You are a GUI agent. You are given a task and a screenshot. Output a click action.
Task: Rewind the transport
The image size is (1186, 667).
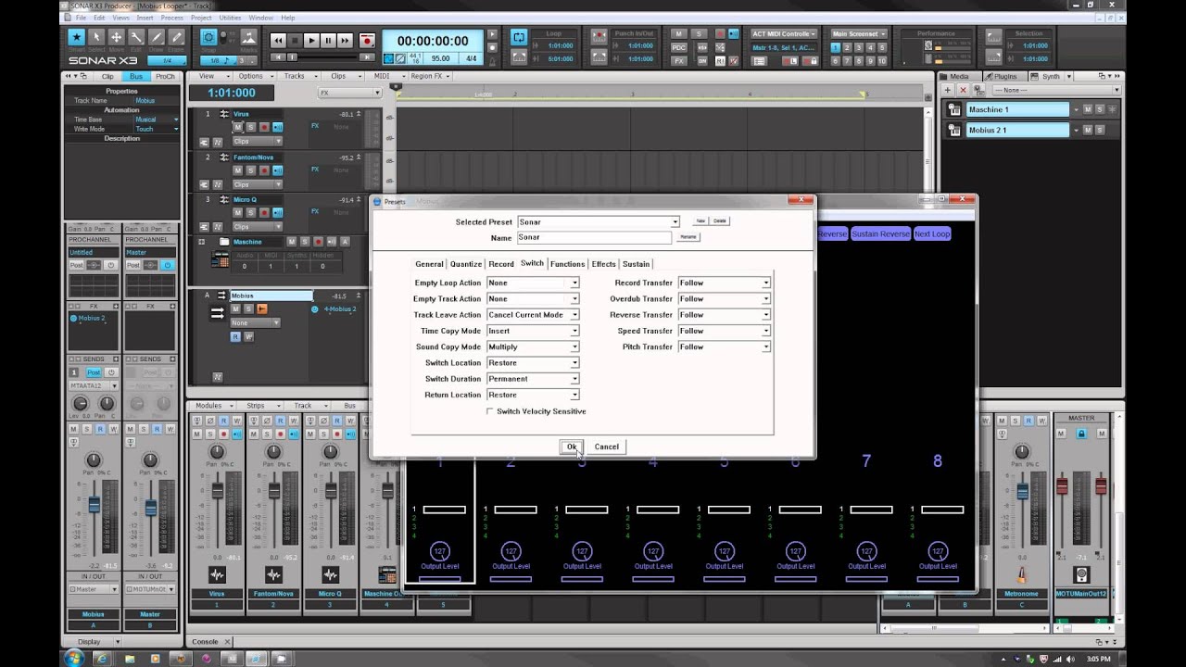(277, 41)
